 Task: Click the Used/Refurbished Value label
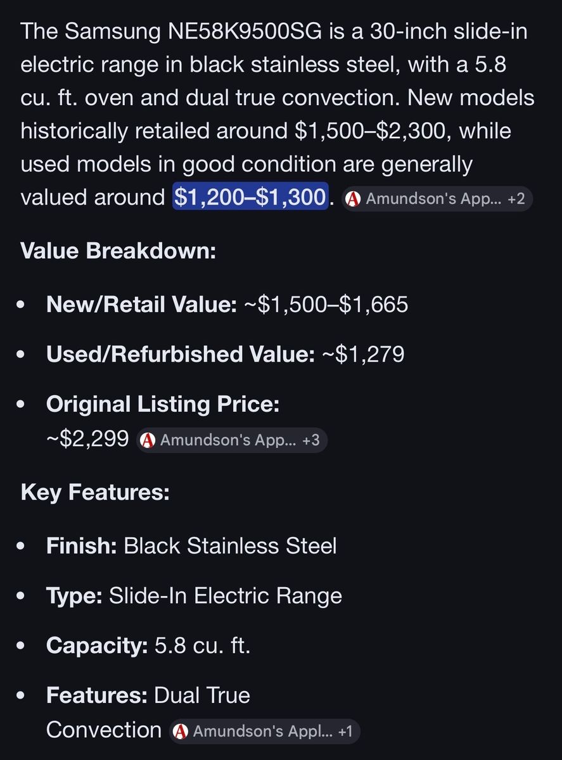(x=180, y=354)
